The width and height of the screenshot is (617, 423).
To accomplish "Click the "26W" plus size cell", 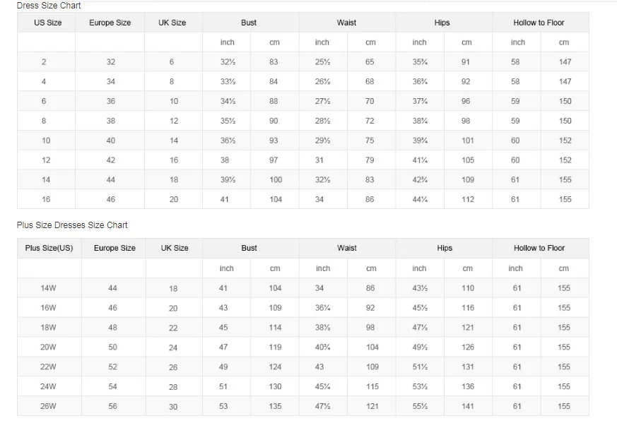I will point(48,406).
